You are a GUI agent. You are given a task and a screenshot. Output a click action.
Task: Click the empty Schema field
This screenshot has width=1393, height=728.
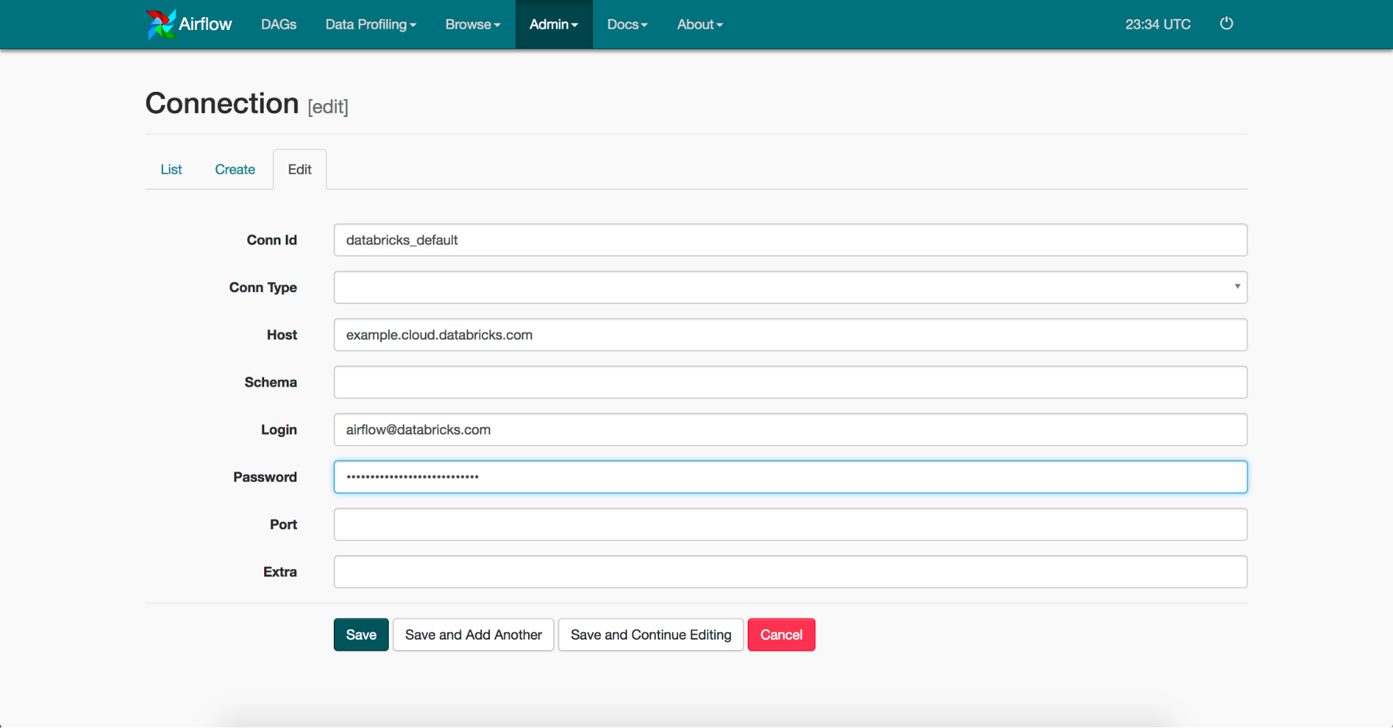click(x=790, y=382)
